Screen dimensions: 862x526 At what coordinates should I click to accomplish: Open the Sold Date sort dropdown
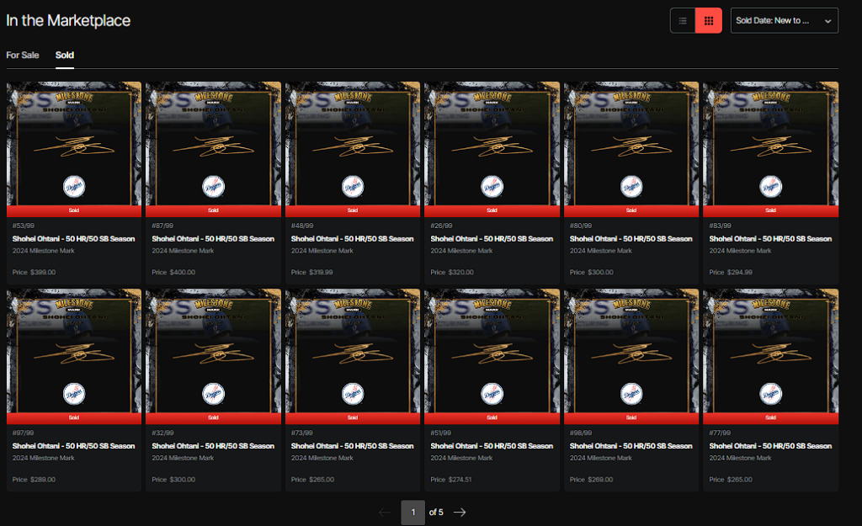(x=784, y=21)
